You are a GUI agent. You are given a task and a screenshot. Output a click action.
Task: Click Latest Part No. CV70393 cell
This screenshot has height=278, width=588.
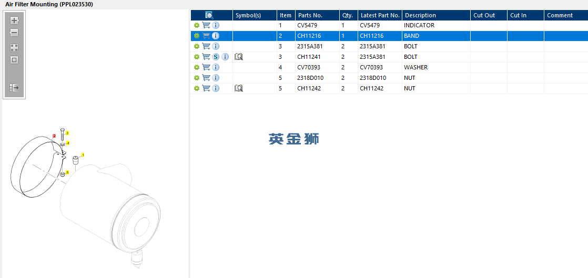(380, 67)
